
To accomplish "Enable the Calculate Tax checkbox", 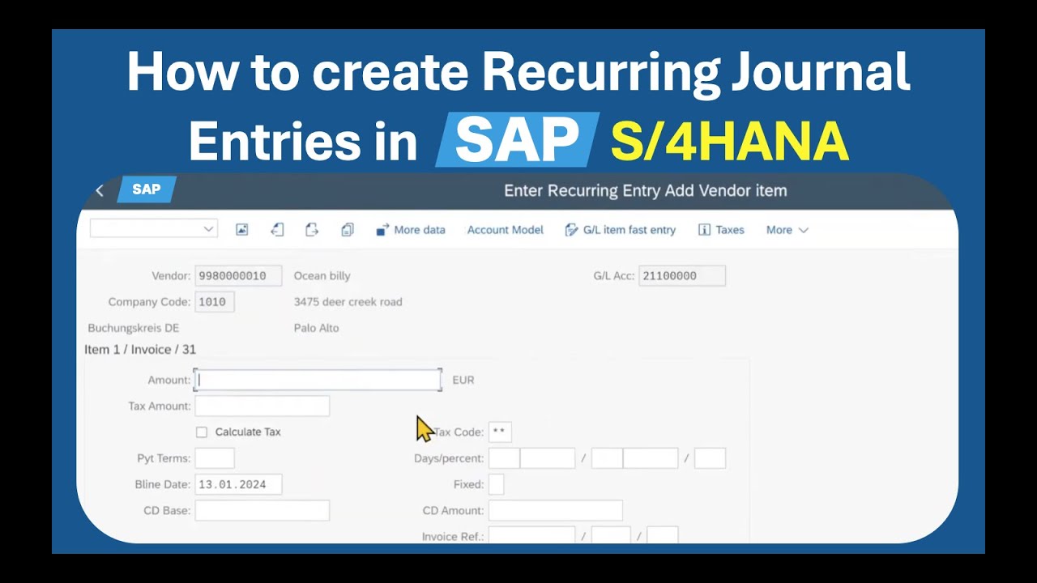I will (x=202, y=432).
